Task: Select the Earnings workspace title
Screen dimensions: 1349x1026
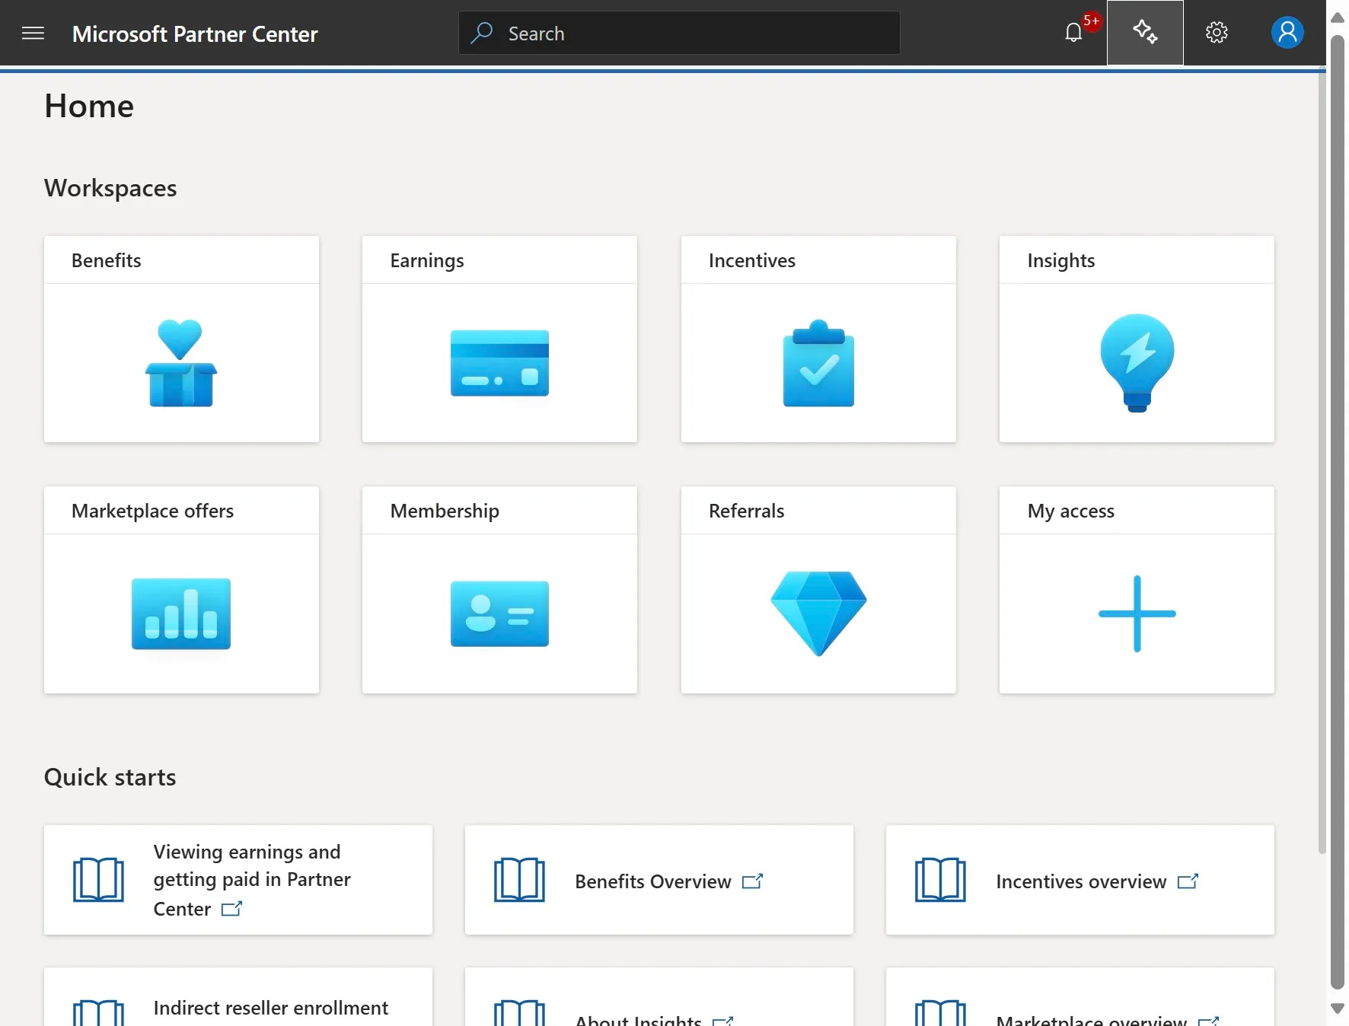Action: pyautogui.click(x=427, y=260)
